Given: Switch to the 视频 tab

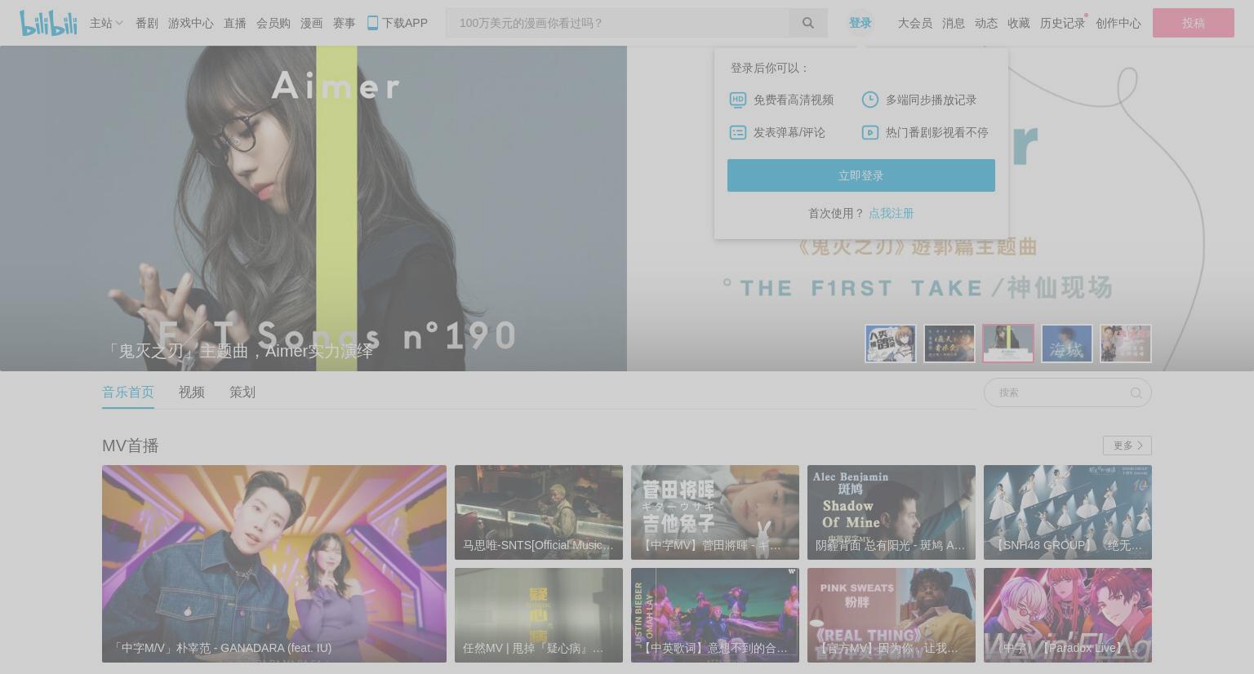Looking at the screenshot, I should [x=192, y=392].
